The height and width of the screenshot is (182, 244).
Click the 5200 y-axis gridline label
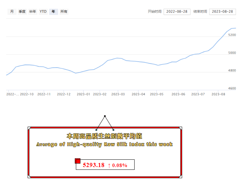(x=232, y=35)
